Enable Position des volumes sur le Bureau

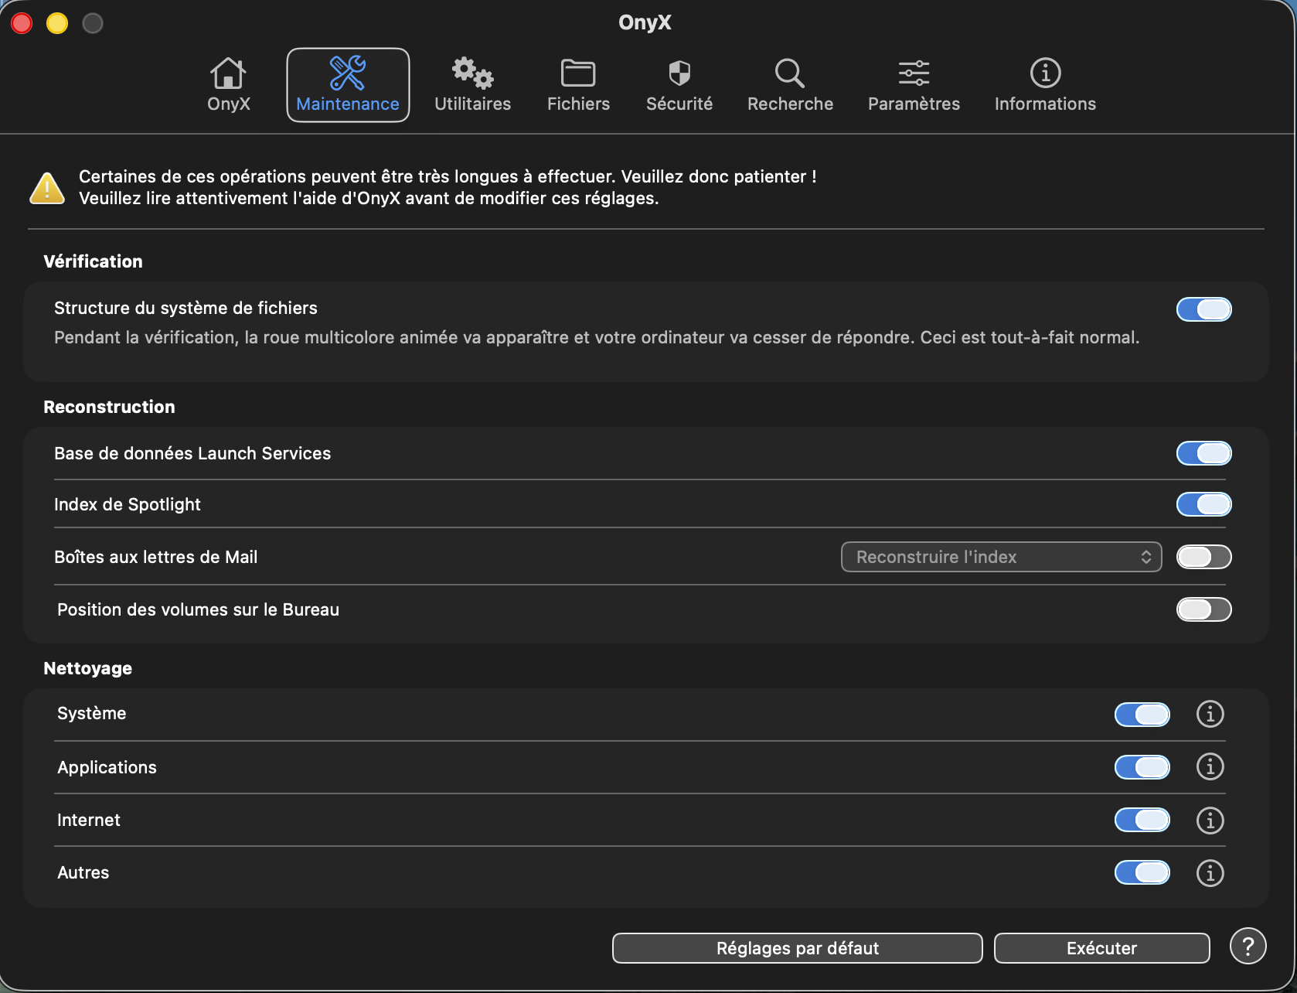pyautogui.click(x=1203, y=609)
